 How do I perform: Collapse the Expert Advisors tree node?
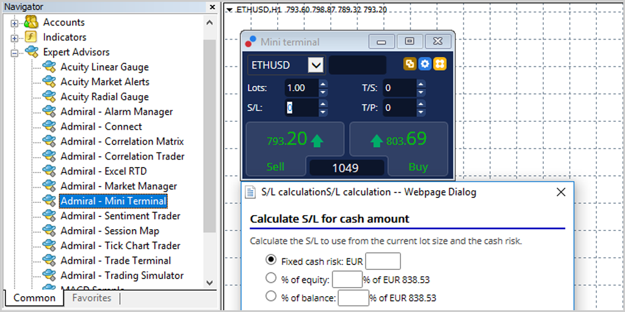(x=15, y=53)
